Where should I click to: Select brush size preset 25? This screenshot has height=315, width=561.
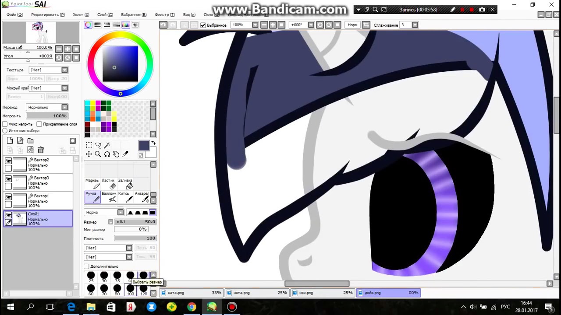click(91, 277)
